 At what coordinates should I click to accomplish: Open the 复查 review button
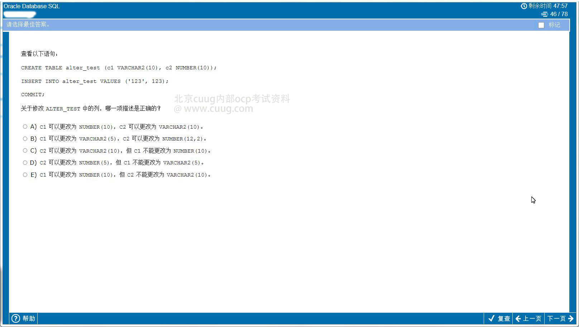click(x=499, y=318)
